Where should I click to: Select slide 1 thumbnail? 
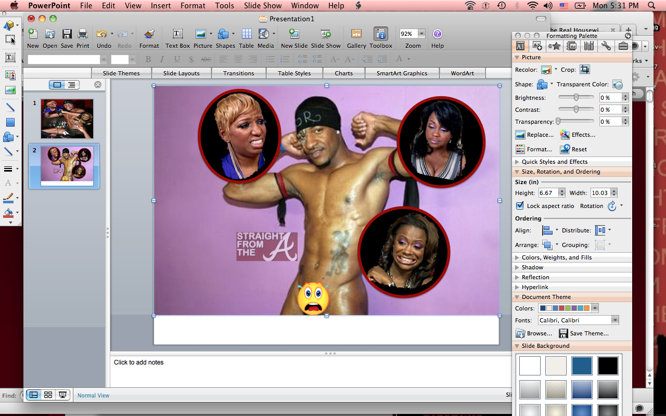(x=67, y=119)
